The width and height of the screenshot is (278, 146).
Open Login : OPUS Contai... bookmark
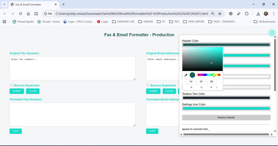[78, 22]
